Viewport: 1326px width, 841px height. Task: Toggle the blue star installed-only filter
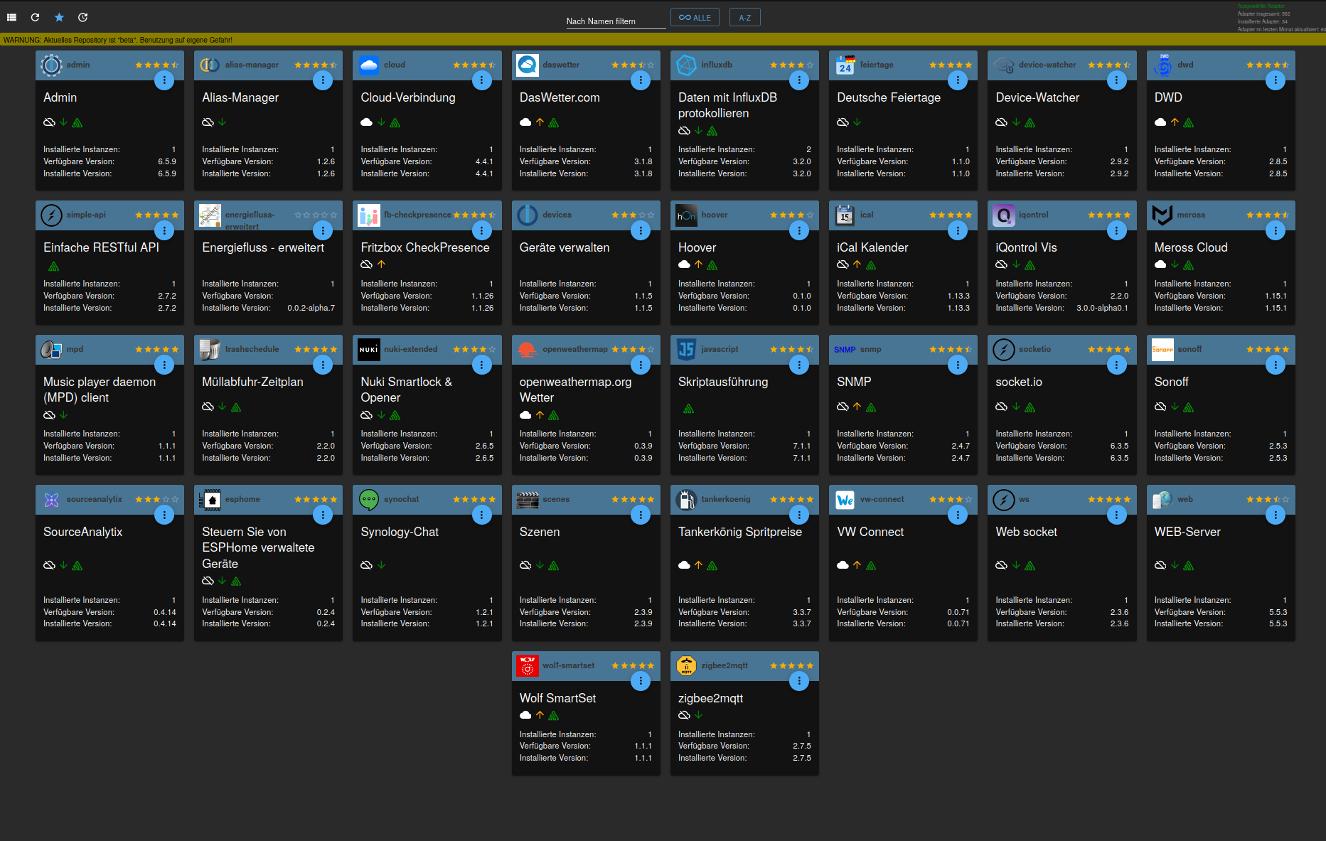59,17
